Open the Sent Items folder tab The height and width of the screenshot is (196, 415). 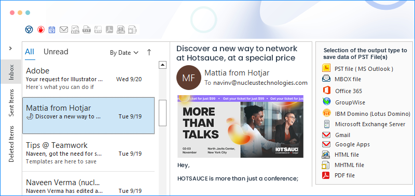pyautogui.click(x=11, y=103)
